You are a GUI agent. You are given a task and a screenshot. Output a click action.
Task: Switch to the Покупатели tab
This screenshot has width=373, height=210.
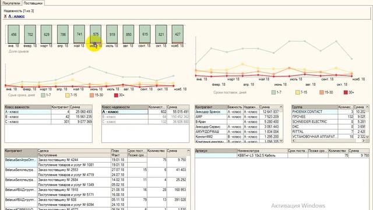pyautogui.click(x=11, y=3)
